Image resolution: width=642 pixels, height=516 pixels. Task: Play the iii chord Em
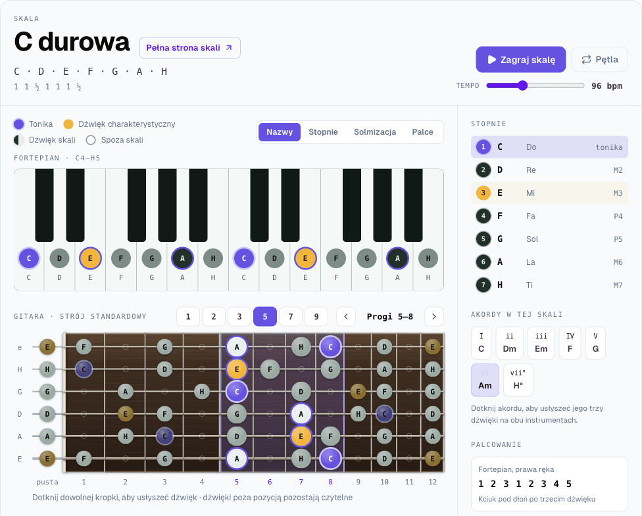(541, 343)
